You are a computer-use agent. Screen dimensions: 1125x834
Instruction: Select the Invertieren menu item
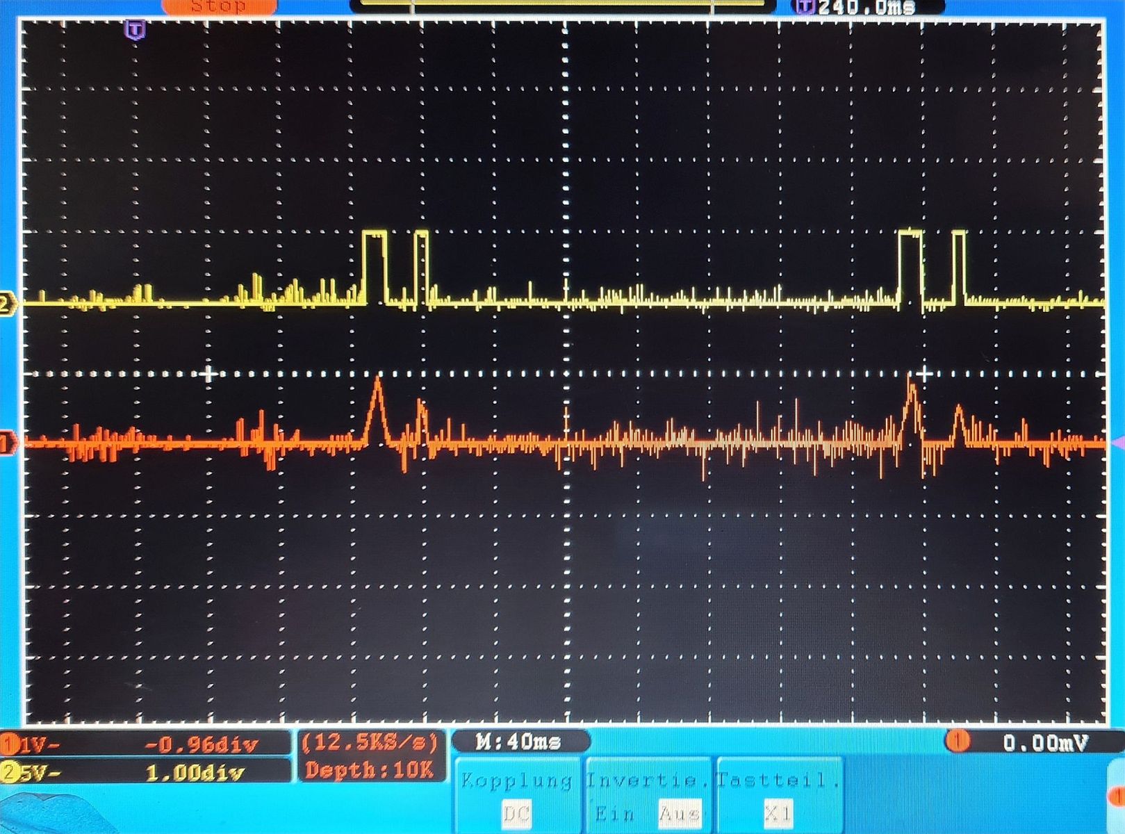(x=648, y=780)
